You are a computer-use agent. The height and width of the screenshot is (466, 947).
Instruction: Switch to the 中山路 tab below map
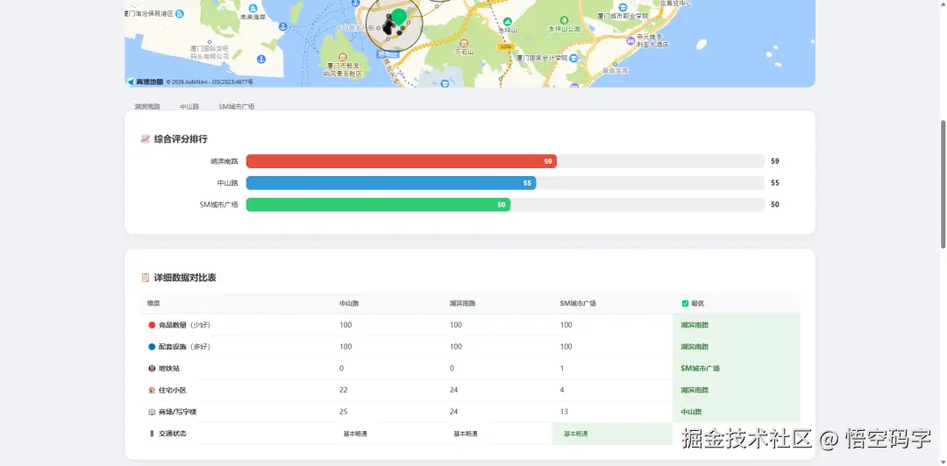tap(189, 106)
